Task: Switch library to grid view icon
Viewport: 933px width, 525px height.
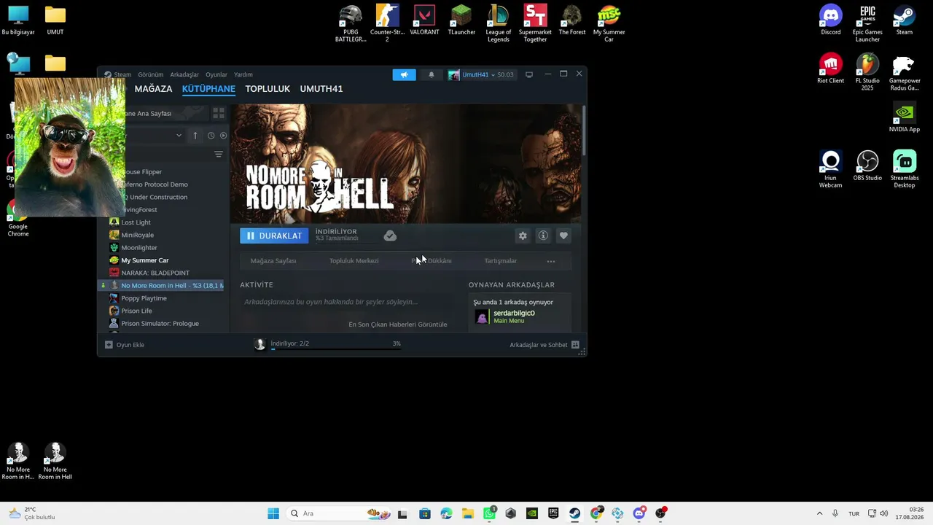Action: (x=218, y=113)
